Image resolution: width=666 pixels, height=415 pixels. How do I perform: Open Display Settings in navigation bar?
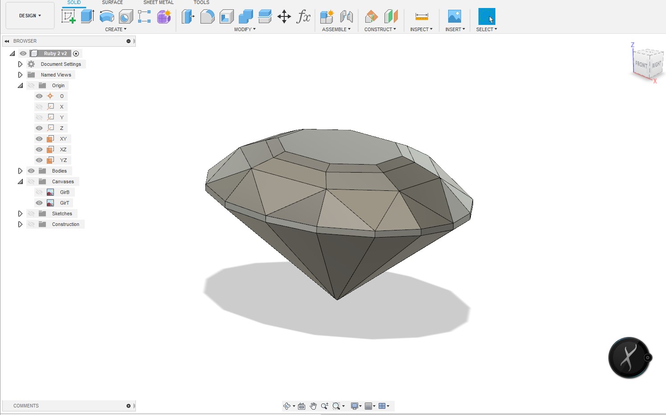(x=356, y=406)
